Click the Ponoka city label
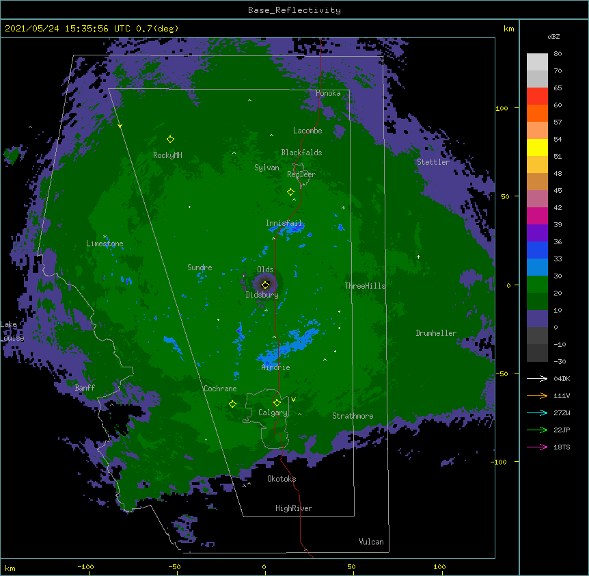This screenshot has height=576, width=589. (328, 93)
